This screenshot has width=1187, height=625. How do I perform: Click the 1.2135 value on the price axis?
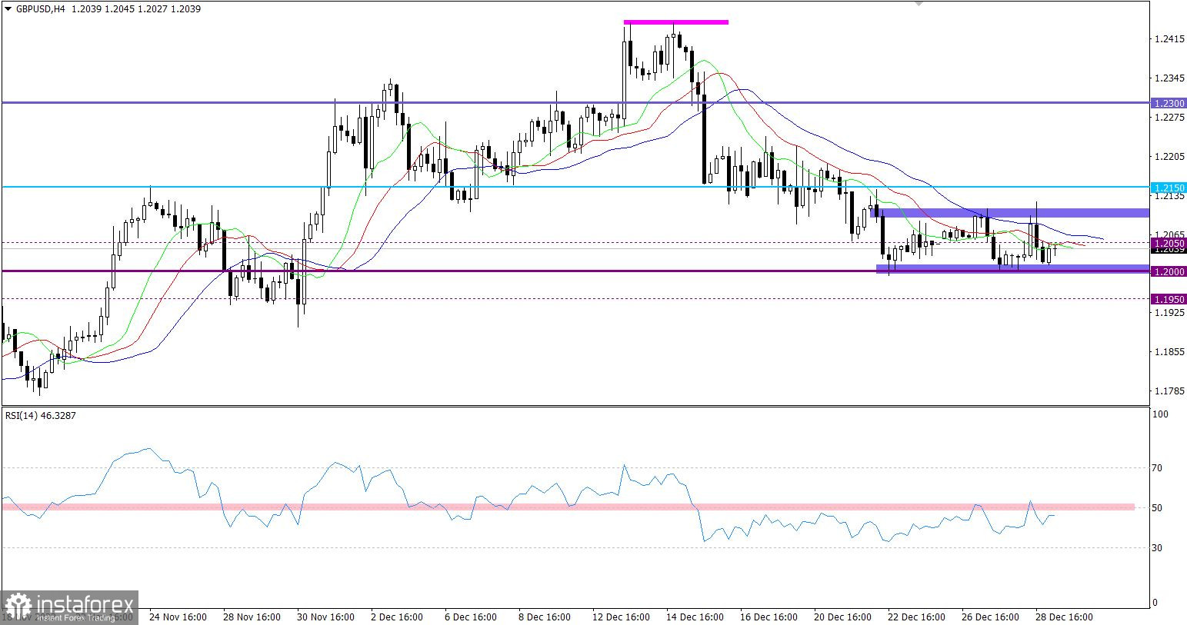coord(1168,195)
